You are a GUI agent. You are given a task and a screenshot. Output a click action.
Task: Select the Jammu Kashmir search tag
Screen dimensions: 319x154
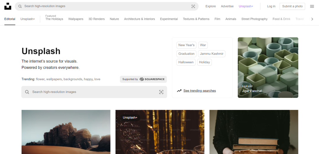pos(211,54)
